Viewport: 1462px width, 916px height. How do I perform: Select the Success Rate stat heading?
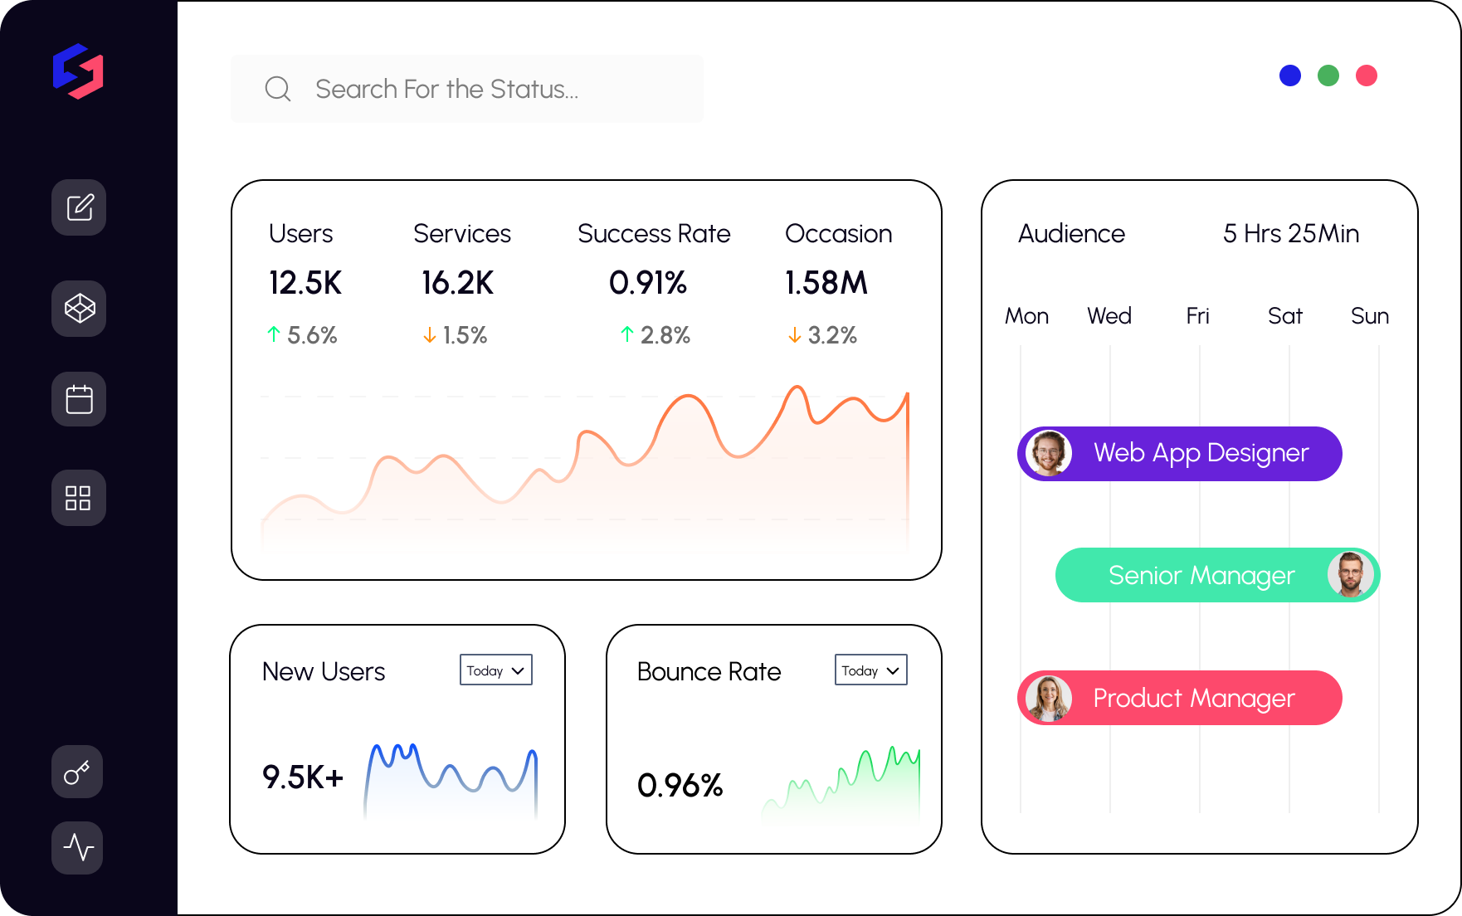[x=654, y=234]
